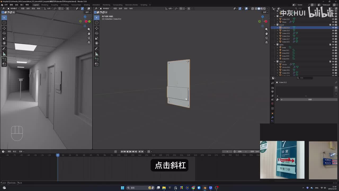Click the zoom magnifier icon in left viewport
Viewport: 339px width, 191px height.
coord(89,29)
